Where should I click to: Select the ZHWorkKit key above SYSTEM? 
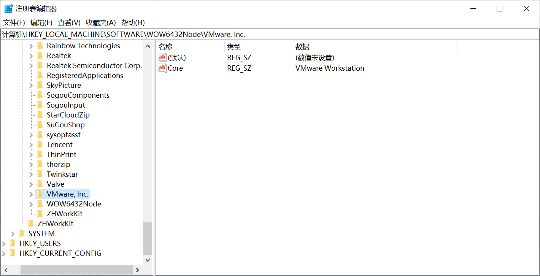tap(56, 224)
